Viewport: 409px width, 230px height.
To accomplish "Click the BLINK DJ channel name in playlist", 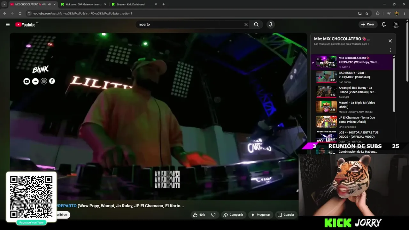I will pyautogui.click(x=344, y=67).
